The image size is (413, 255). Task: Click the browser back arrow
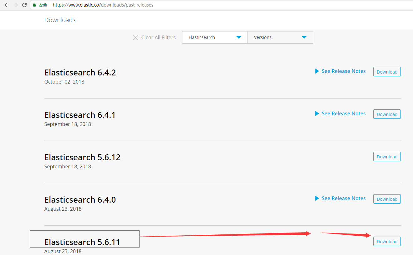pyautogui.click(x=7, y=5)
